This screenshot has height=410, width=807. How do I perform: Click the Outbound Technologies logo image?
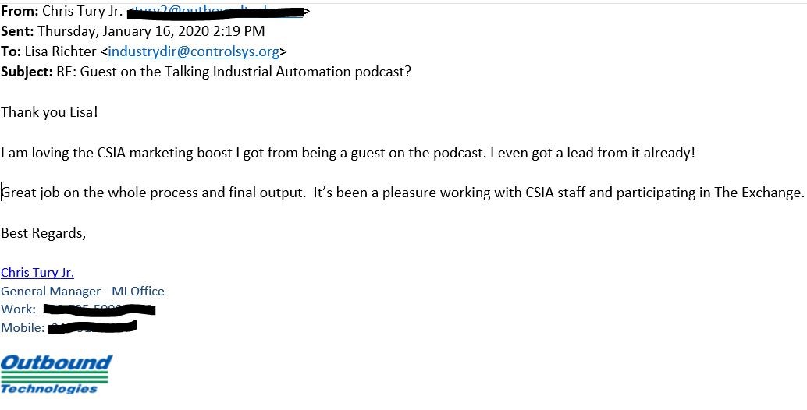click(55, 374)
